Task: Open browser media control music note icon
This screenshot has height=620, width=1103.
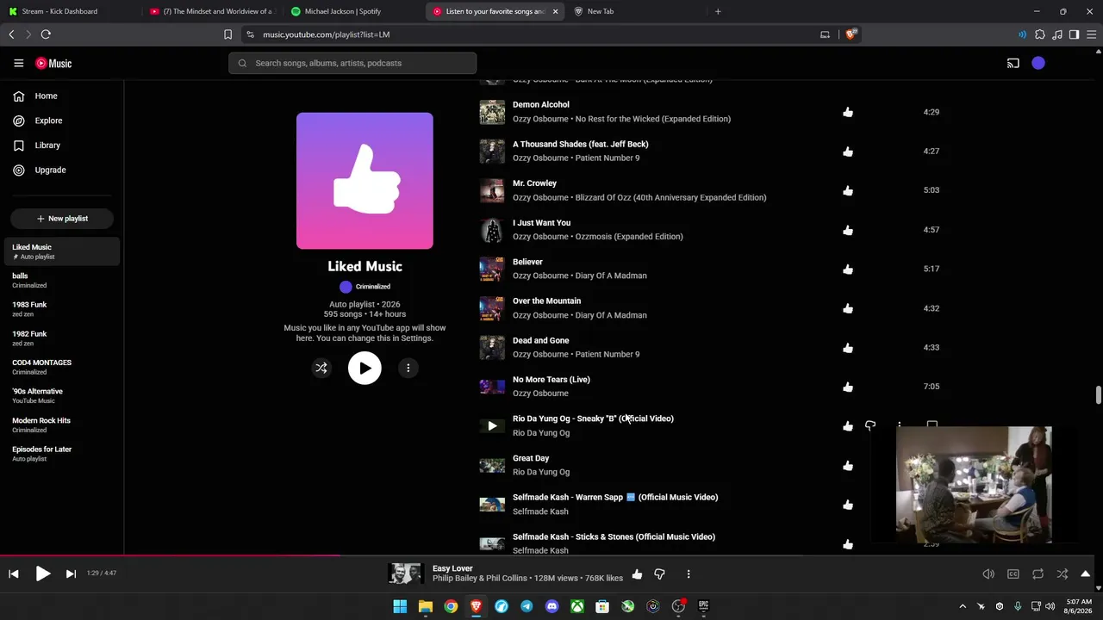Action: pos(1057,34)
